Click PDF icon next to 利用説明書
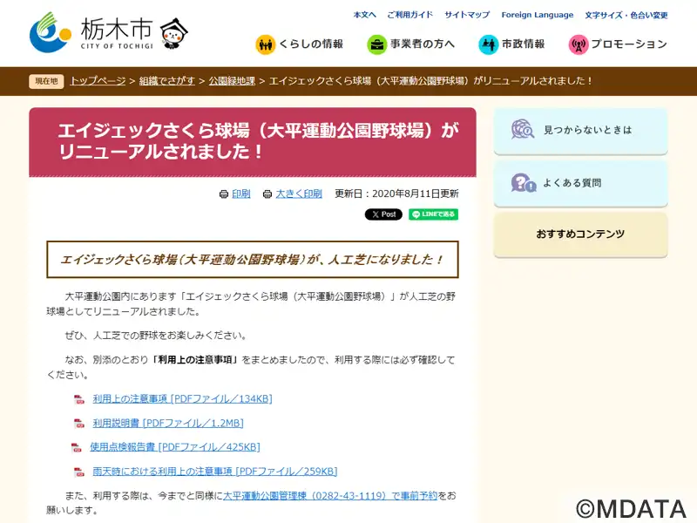 [x=79, y=424]
